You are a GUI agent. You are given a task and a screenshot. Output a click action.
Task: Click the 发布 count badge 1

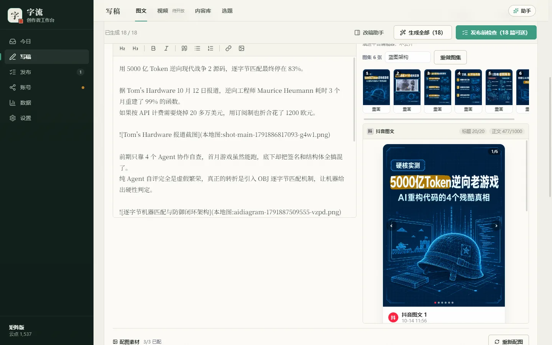coord(80,72)
